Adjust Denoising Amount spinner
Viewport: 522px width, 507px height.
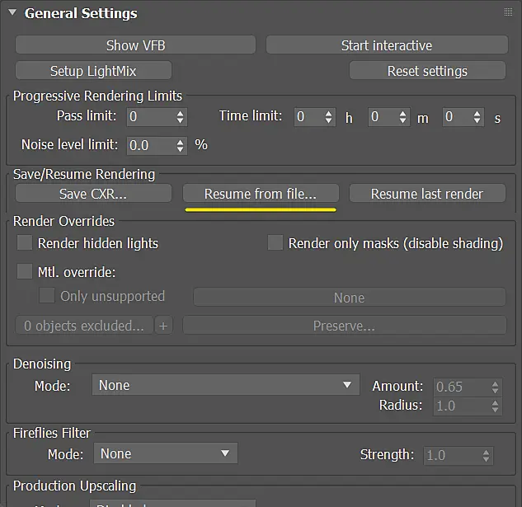[x=495, y=387]
